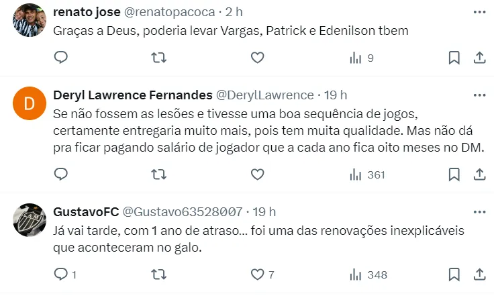Screen dimensions: 494x300
Task: Open more options on renato jose's tweet
Action: (x=479, y=13)
